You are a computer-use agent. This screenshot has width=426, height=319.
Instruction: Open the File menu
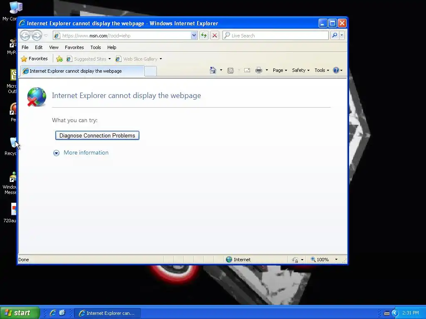[x=25, y=47]
